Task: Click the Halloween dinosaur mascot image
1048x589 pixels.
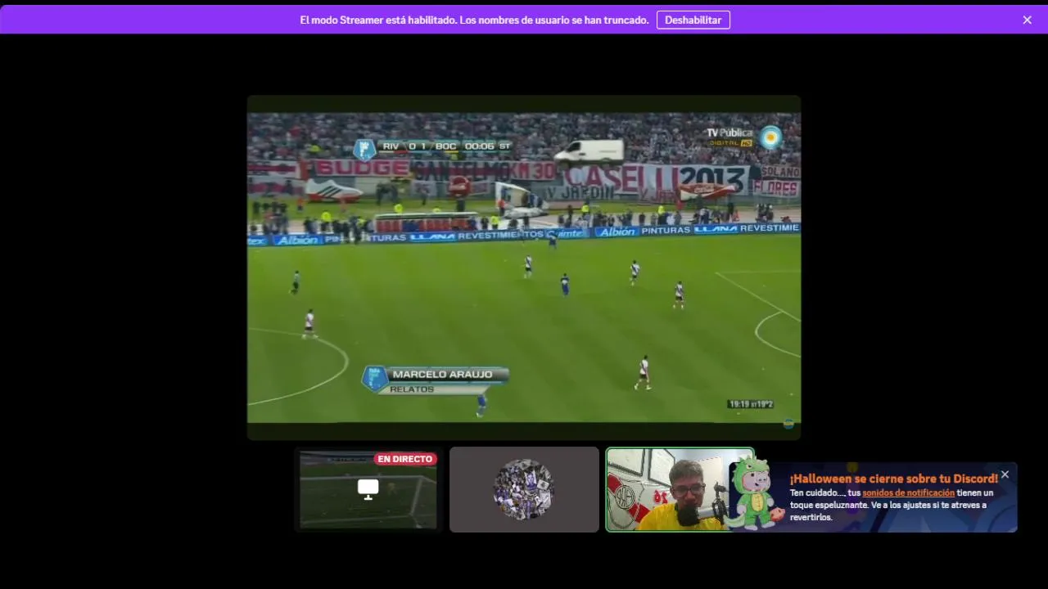Action: [755, 493]
